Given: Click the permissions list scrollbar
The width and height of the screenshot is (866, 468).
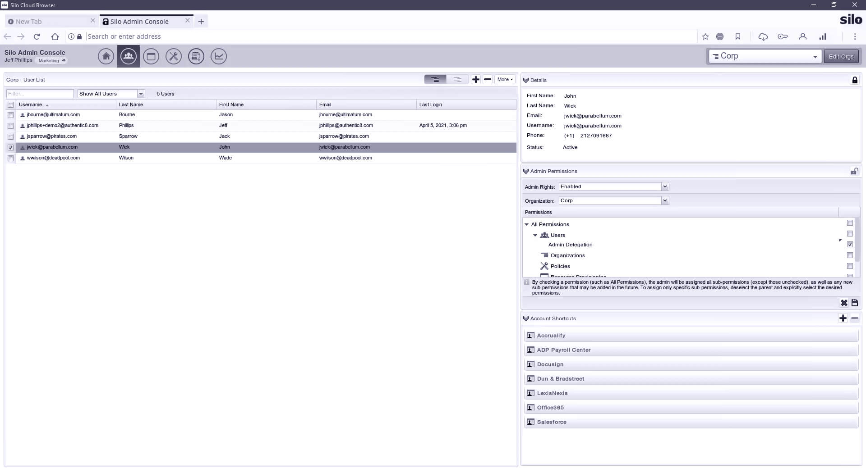Looking at the screenshot, I should [857, 241].
